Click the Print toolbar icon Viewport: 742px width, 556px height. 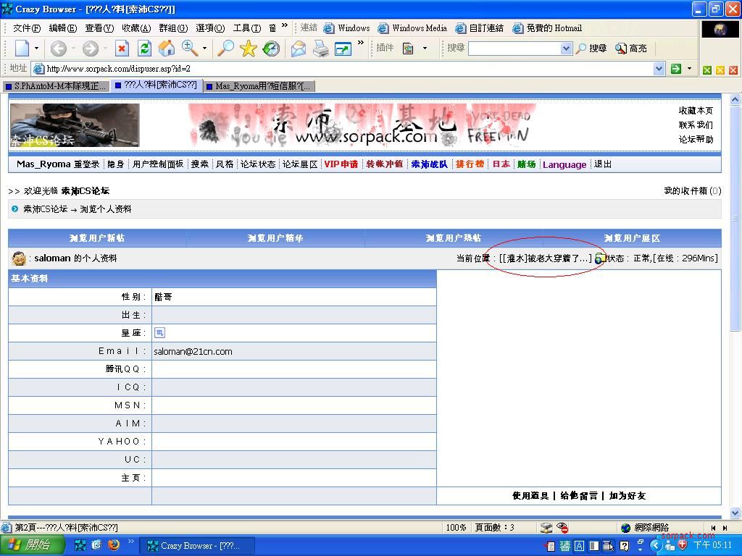point(320,49)
